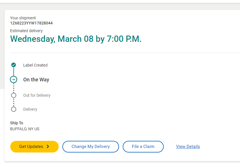Click the Delivery status label
Viewport: 240px width, 167px height.
[30, 109]
